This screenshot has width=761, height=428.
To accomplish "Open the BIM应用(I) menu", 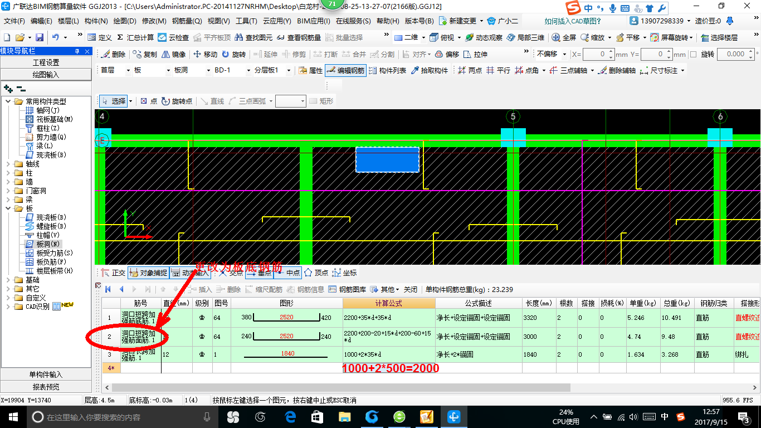I will tap(314, 21).
